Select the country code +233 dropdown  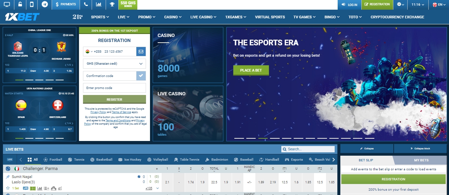(x=93, y=51)
